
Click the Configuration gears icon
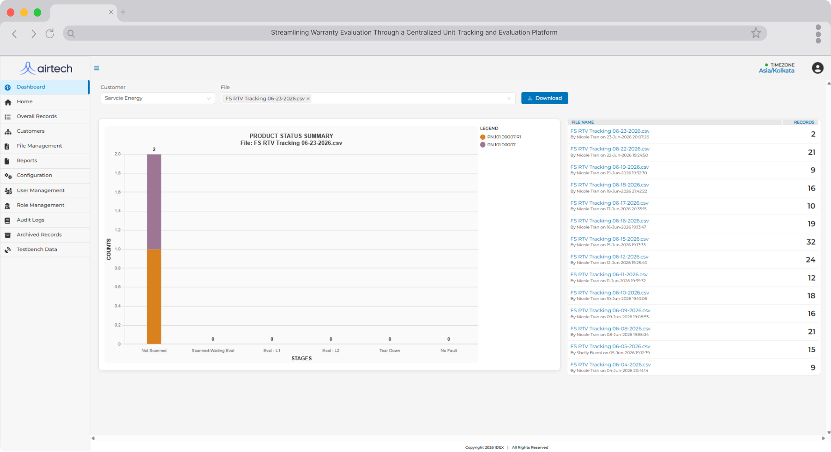pos(8,176)
